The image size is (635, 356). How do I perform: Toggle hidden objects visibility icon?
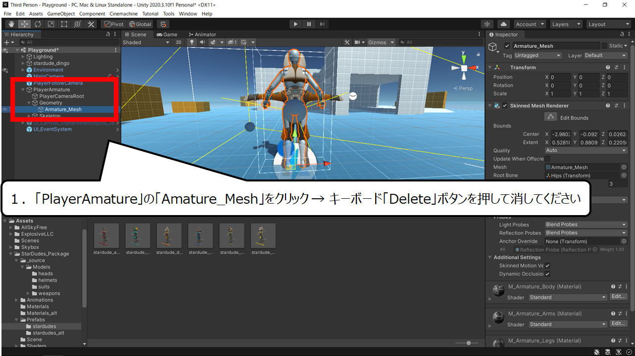pyautogui.click(x=232, y=43)
